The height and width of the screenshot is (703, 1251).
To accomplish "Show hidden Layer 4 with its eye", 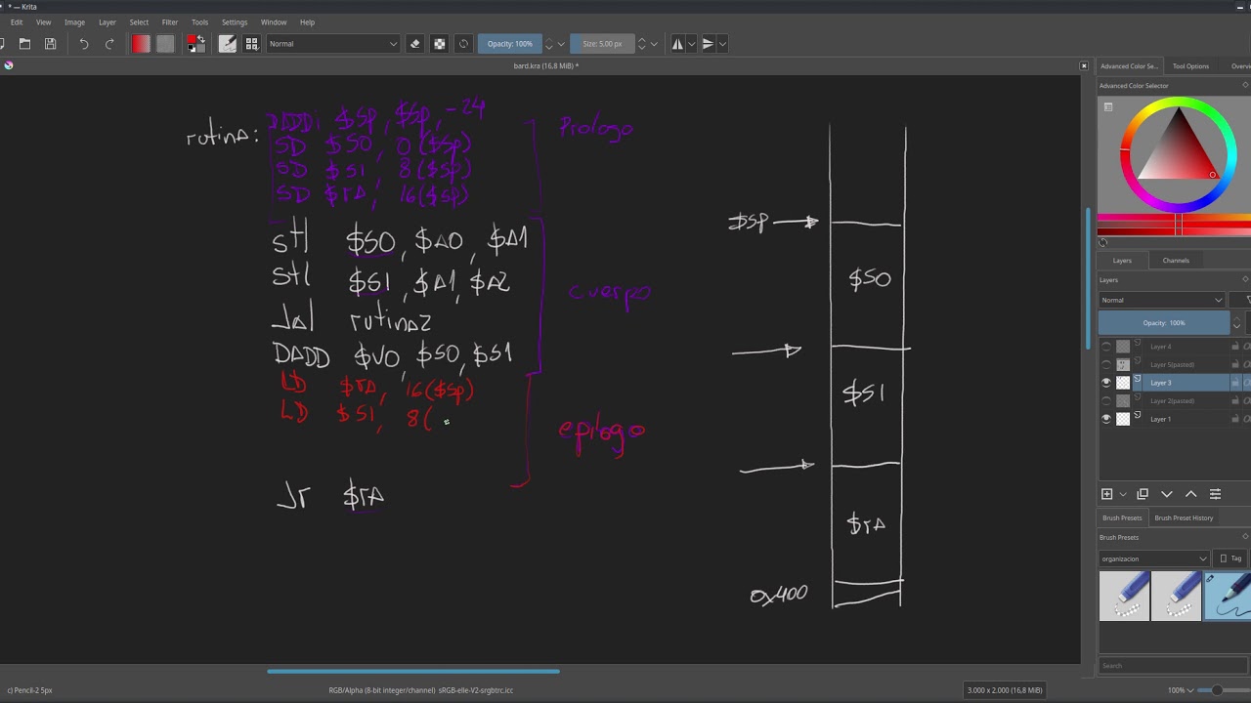I will 1106,347.
